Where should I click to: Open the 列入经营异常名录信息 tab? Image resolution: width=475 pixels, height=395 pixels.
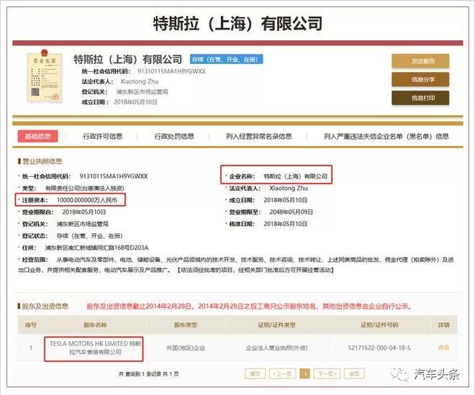click(258, 136)
